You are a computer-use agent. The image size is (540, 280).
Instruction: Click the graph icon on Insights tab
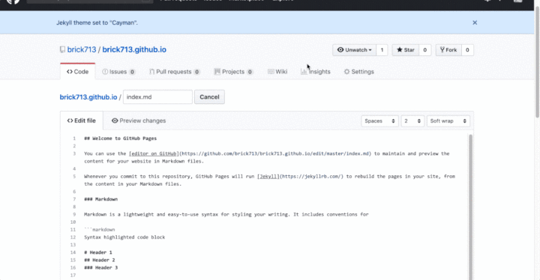tap(304, 72)
